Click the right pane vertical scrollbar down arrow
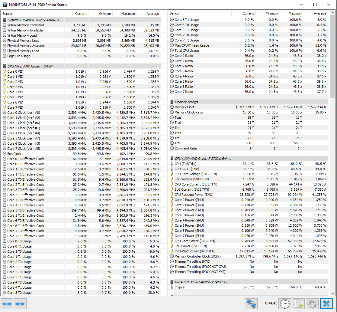 tap(332, 293)
